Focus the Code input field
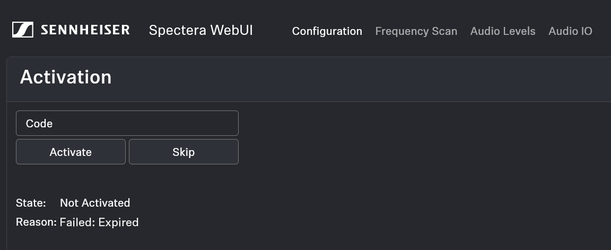611x250 pixels. (x=127, y=123)
